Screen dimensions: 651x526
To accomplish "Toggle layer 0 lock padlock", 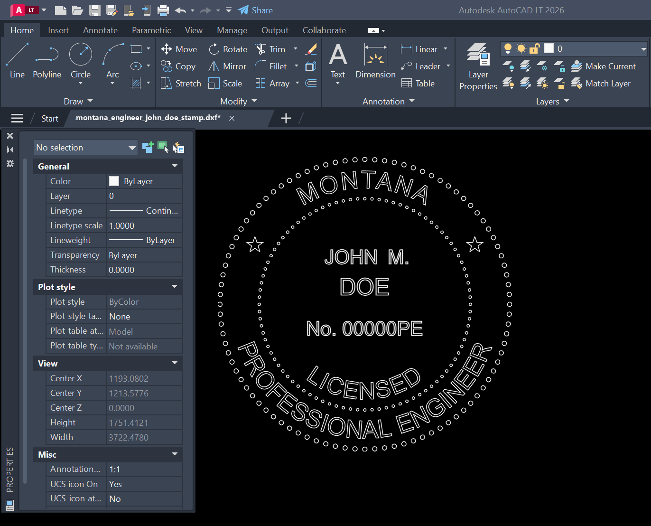I will 534,48.
